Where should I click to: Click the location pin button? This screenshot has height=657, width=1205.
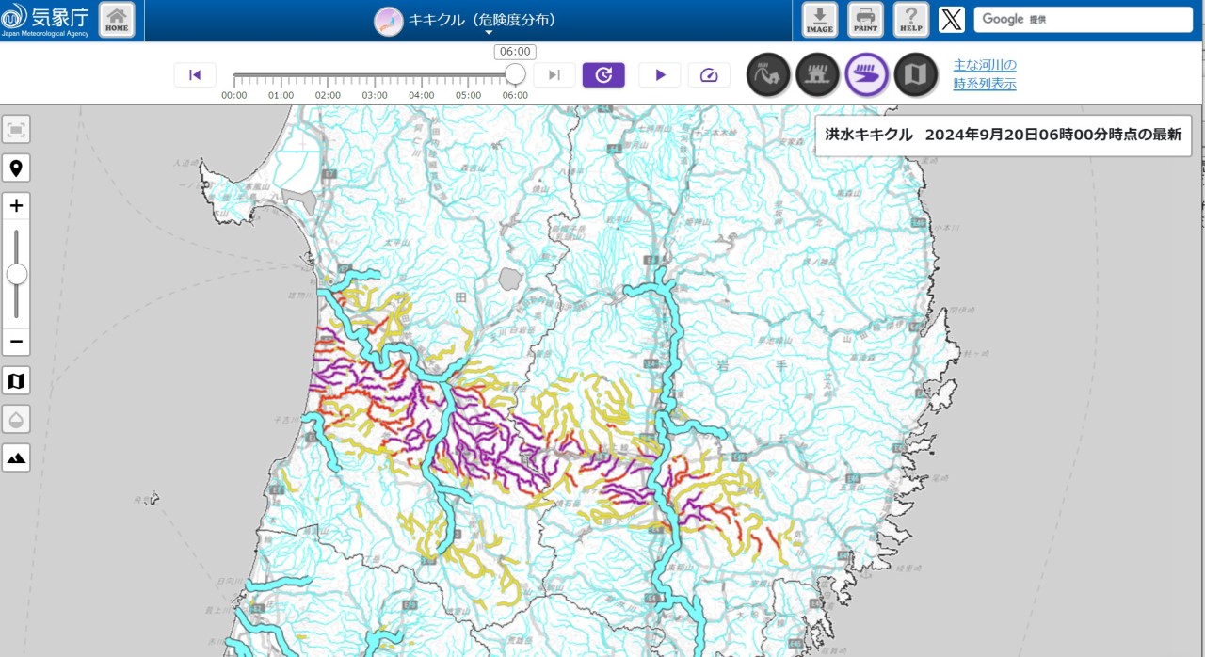point(16,168)
